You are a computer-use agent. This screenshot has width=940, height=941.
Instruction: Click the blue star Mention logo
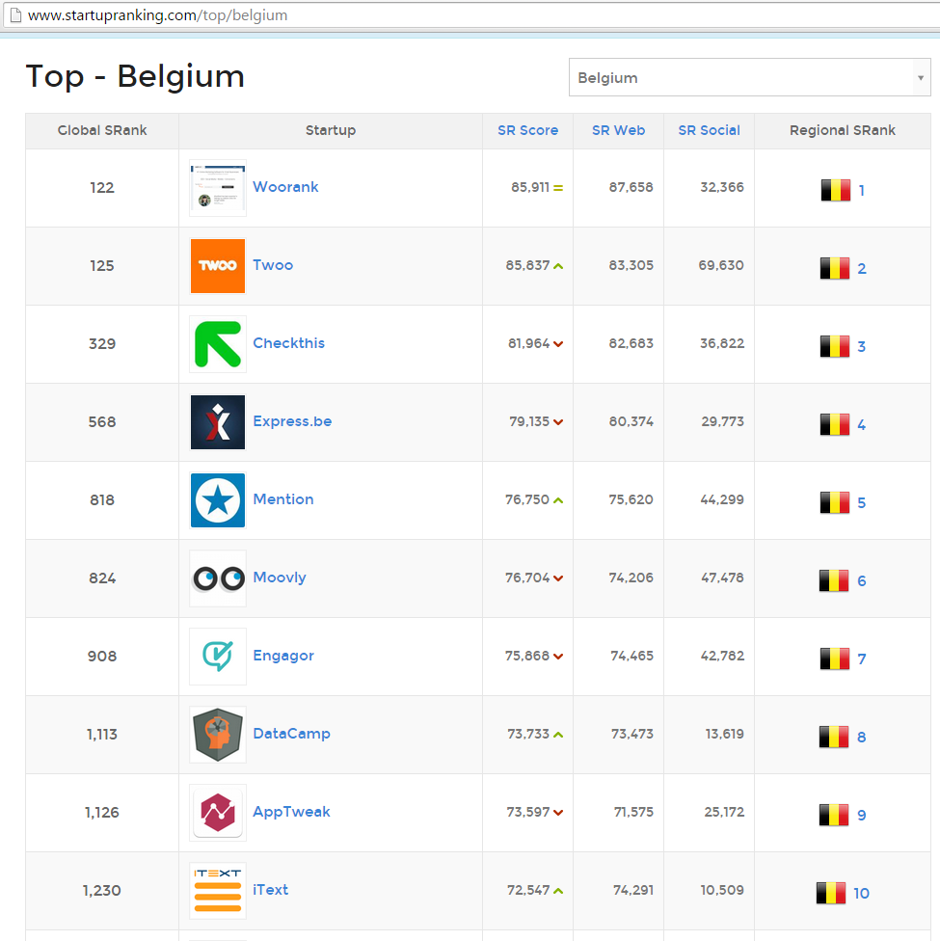pyautogui.click(x=218, y=500)
